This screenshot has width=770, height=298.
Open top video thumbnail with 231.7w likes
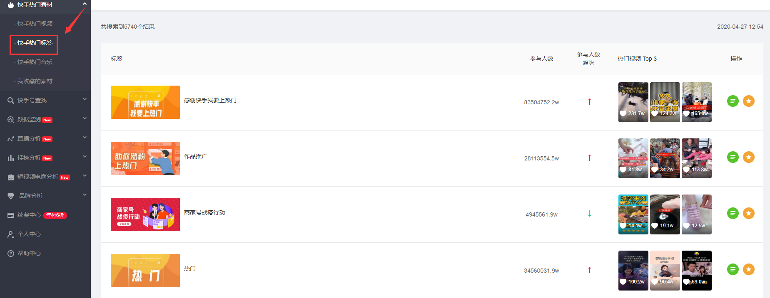point(633,102)
